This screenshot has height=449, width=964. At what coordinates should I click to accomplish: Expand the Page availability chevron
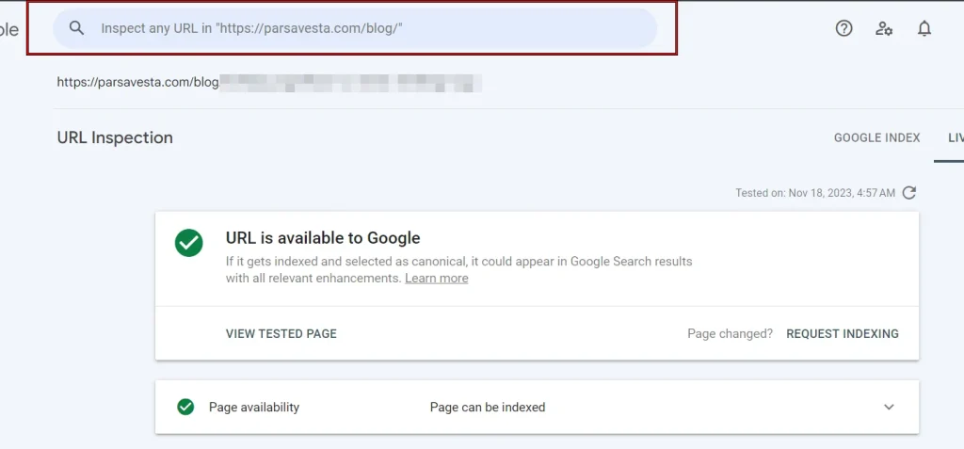[889, 408]
